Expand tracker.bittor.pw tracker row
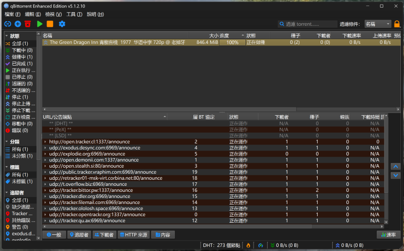404x251 pixels. (x=45, y=190)
